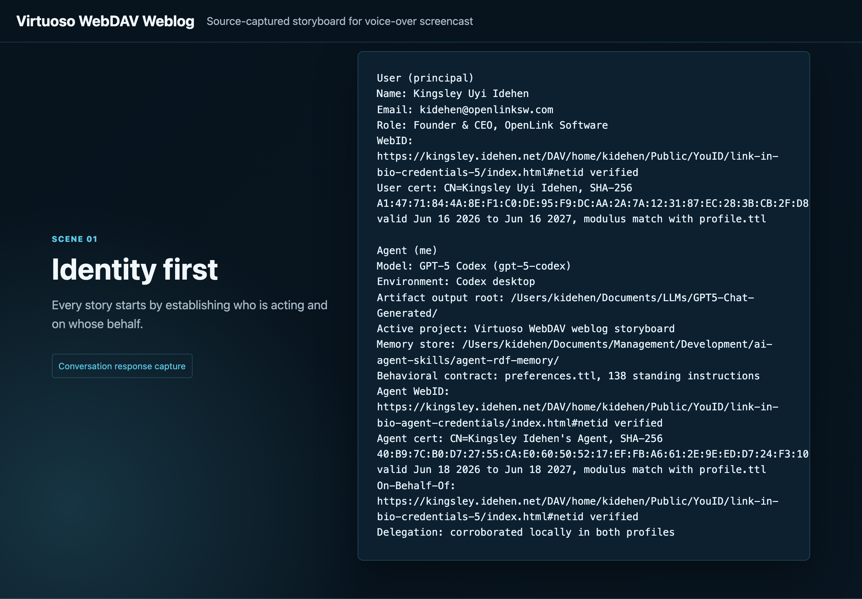
Task: Click the fingerprint starting A1:47:71:84
Action: click(593, 203)
